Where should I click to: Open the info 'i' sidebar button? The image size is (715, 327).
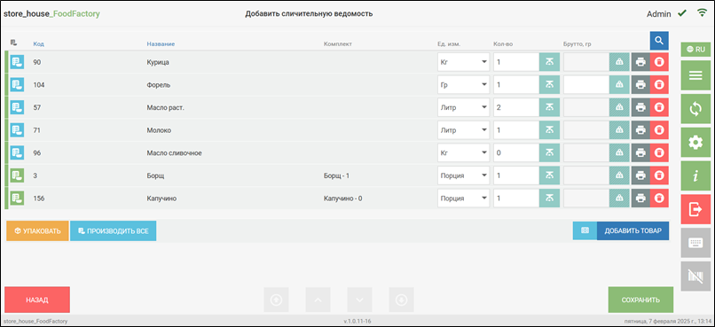click(x=695, y=175)
